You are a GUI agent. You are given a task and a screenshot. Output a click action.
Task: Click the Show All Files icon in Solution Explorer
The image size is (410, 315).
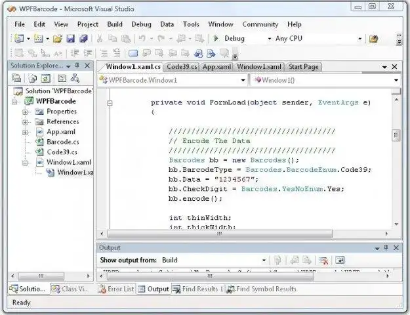pos(32,78)
